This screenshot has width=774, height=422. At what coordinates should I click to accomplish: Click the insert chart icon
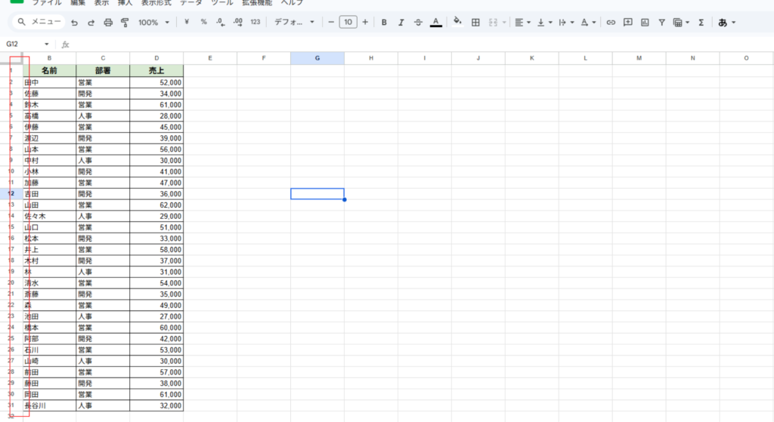tap(645, 23)
